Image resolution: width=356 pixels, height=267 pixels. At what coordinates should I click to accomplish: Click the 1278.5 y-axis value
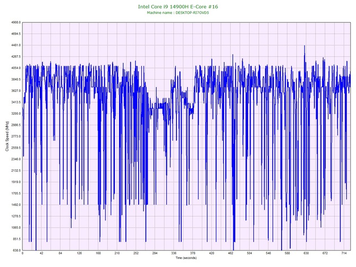16,216
